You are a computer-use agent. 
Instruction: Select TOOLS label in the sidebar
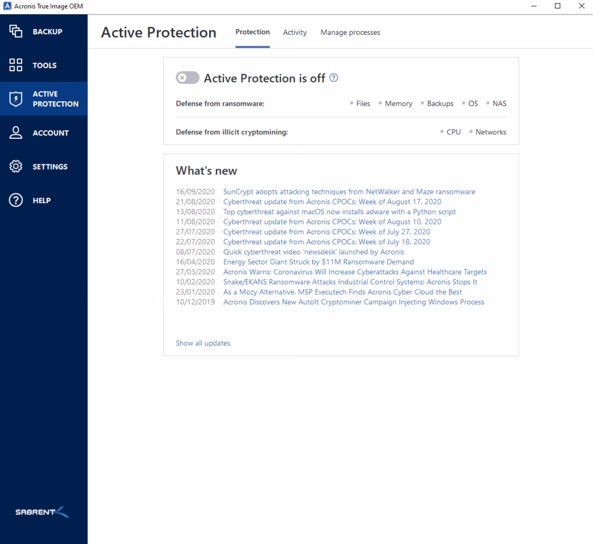[x=45, y=65]
